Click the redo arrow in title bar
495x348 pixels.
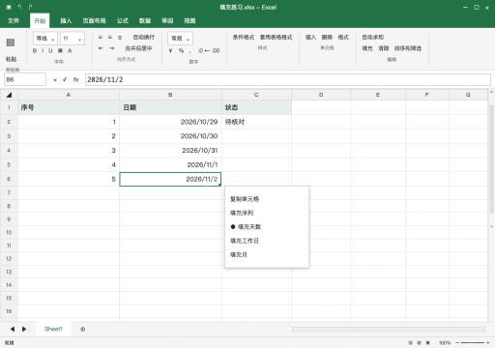[30, 7]
